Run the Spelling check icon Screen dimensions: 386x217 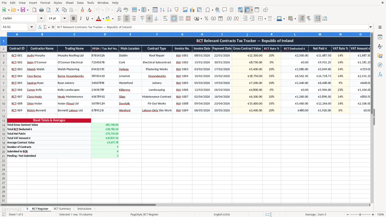point(126,10)
